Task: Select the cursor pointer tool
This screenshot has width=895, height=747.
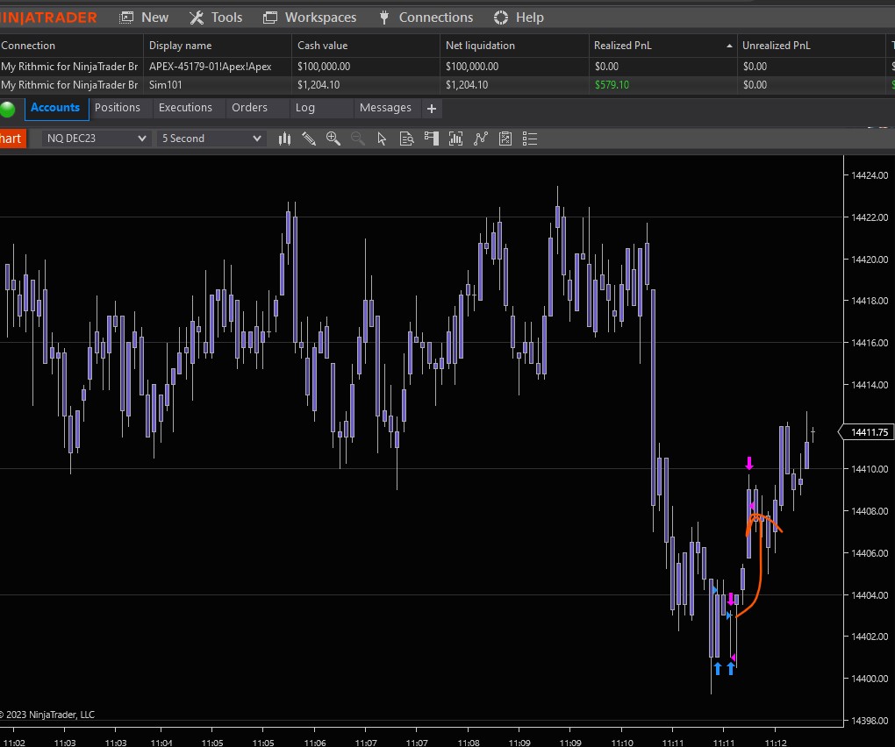Action: click(382, 139)
